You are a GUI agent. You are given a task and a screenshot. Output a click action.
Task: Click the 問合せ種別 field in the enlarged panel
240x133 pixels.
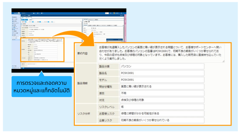pos(161,86)
